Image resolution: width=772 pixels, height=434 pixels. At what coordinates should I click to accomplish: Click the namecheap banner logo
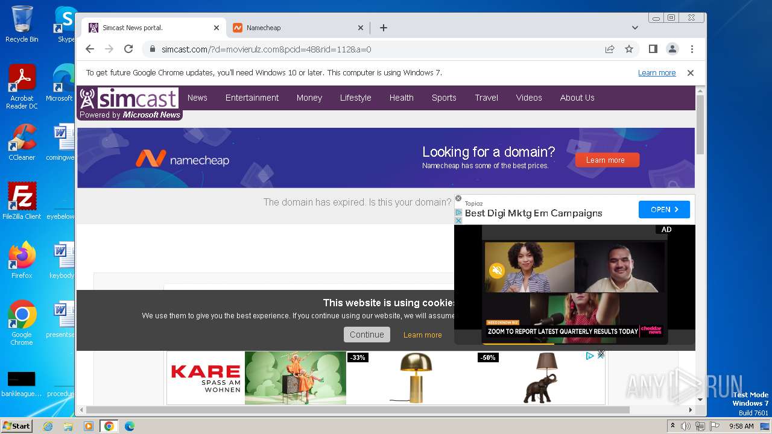point(182,159)
